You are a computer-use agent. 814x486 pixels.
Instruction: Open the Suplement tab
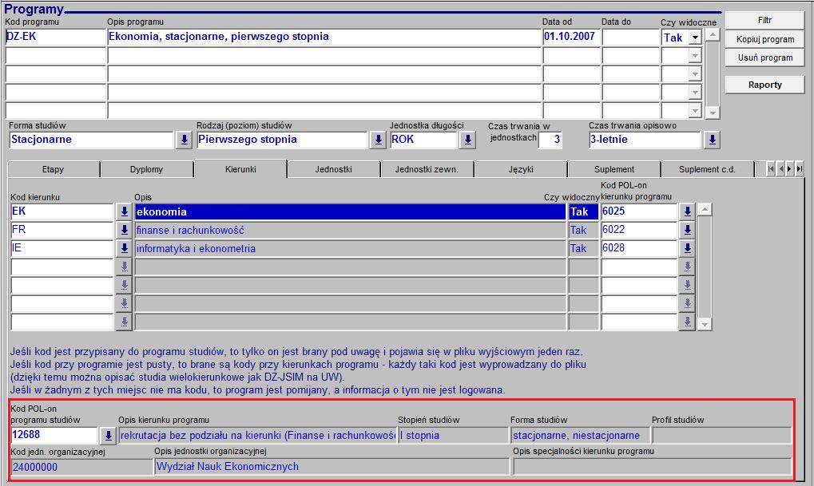point(614,170)
